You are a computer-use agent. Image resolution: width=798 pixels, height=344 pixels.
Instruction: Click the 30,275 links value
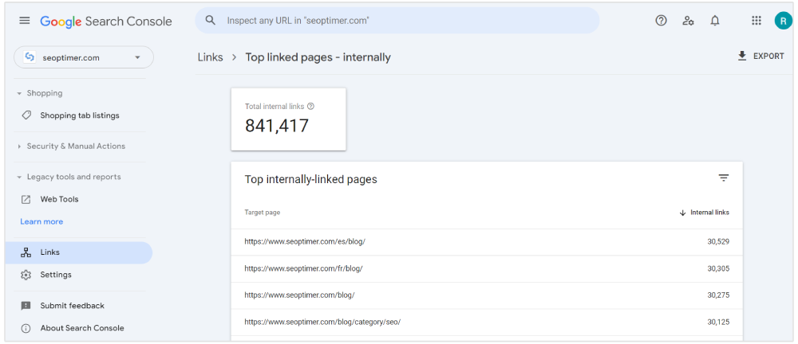(718, 295)
